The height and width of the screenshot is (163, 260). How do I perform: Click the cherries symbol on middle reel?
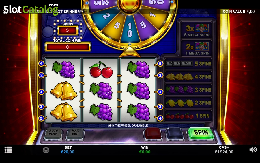pyautogui.click(x=101, y=70)
